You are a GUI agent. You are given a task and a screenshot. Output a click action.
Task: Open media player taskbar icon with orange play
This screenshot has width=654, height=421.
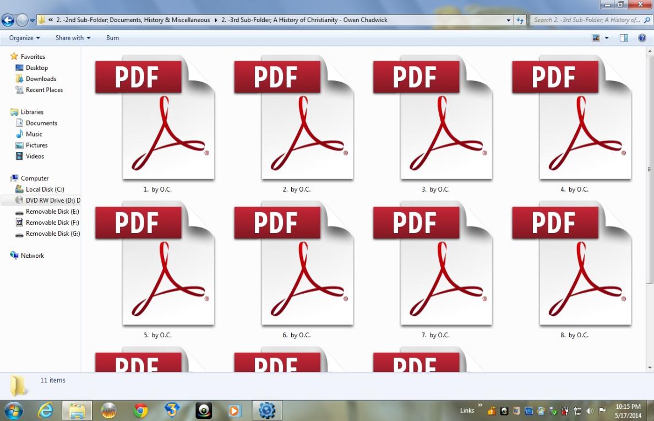[235, 411]
